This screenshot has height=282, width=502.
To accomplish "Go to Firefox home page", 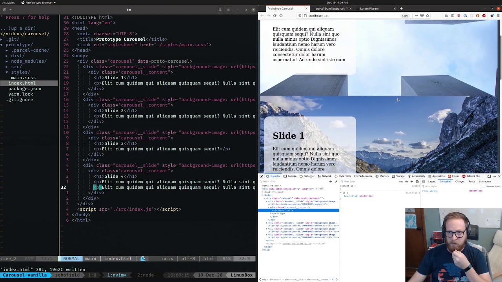I will coord(281,16).
